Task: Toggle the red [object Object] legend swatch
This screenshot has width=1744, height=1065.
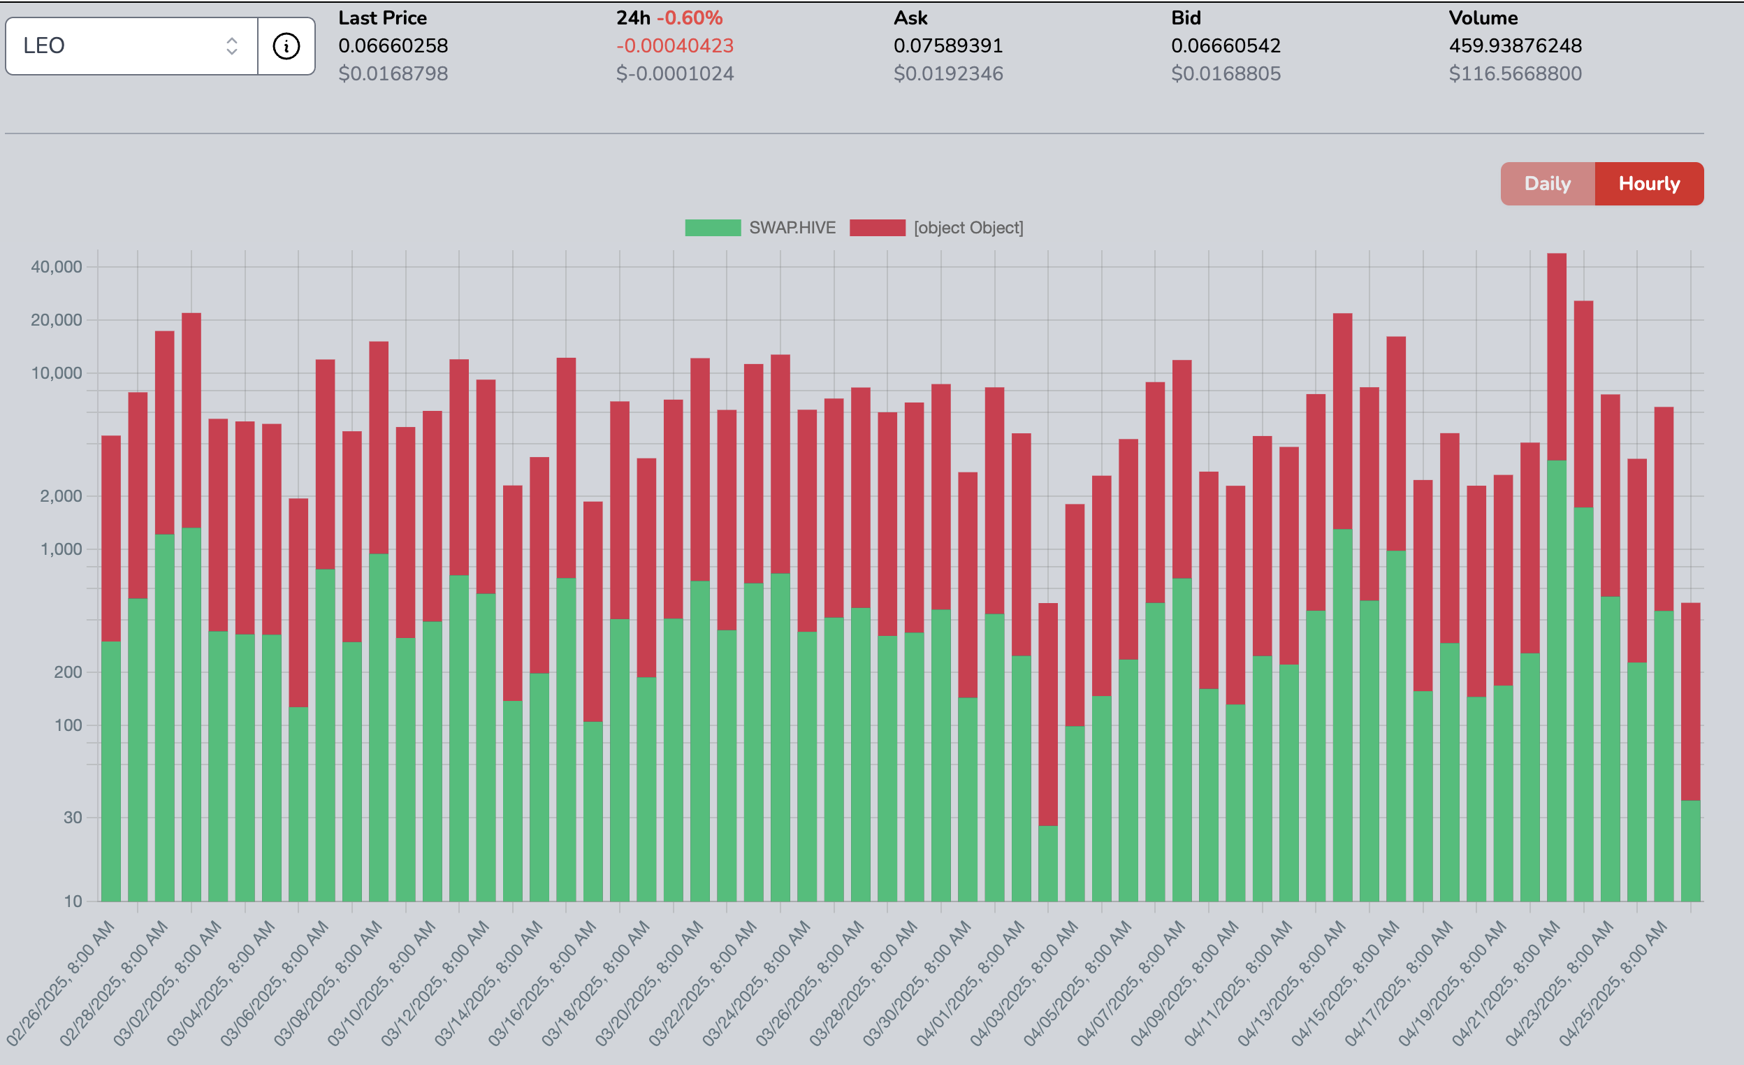Action: (x=877, y=227)
